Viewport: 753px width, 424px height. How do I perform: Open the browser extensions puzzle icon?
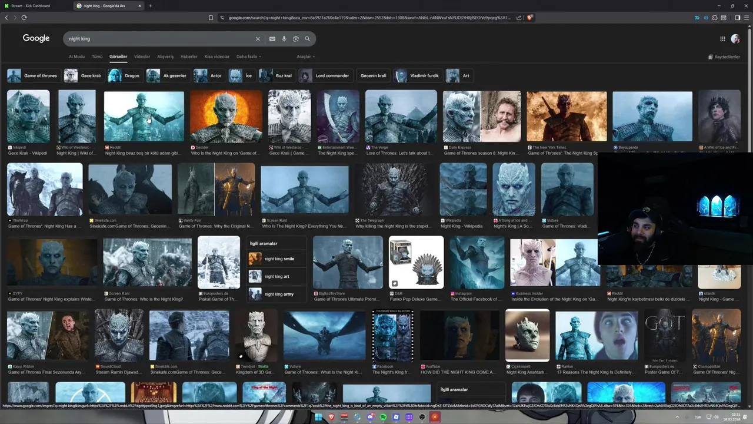(x=715, y=18)
